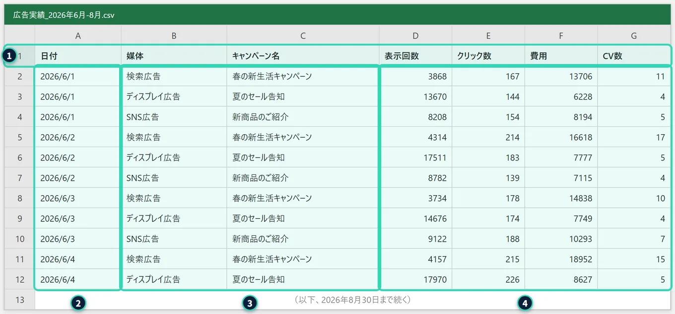
Task: Click cost value 6228
Action: (x=561, y=97)
